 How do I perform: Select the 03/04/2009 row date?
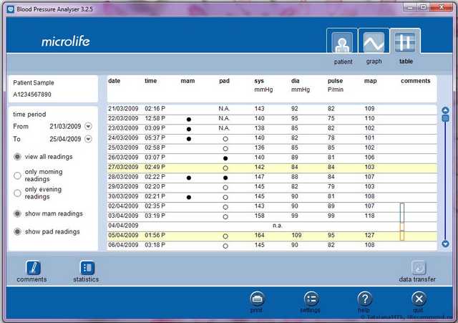point(123,216)
